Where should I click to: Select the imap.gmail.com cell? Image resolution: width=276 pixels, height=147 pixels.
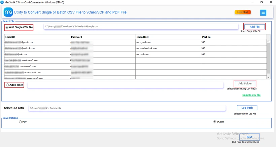tap(168, 42)
